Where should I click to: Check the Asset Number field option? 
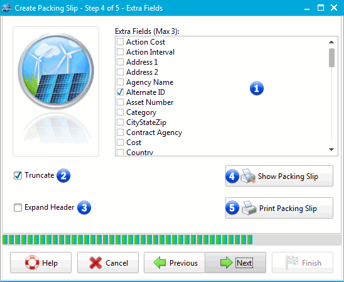(x=121, y=102)
